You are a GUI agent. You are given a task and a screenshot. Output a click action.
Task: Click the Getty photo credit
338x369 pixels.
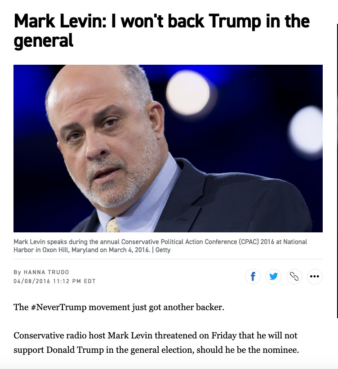pos(163,250)
